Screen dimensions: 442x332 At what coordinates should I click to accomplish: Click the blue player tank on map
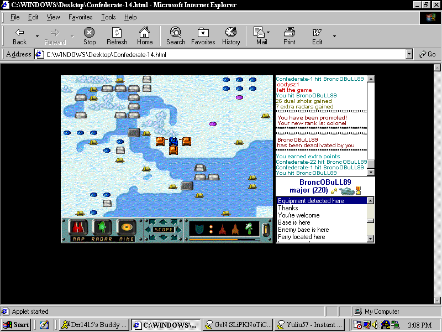(173, 142)
